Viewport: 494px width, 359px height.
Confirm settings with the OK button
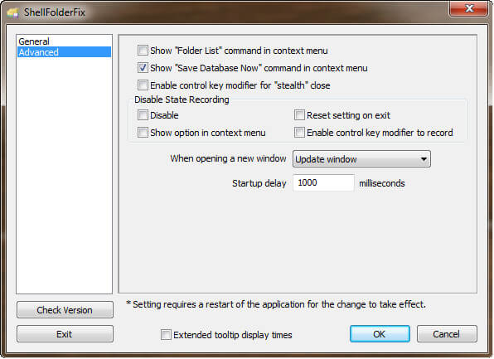pos(380,334)
